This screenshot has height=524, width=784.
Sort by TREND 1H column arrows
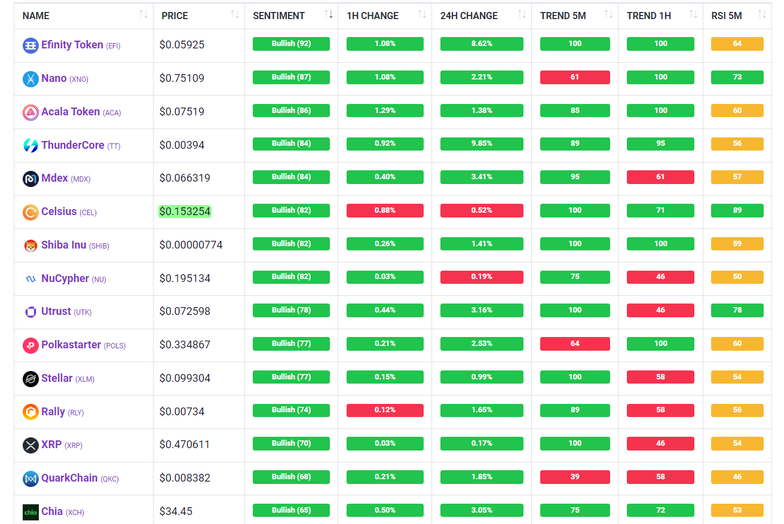[x=693, y=14]
